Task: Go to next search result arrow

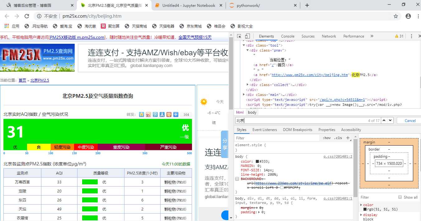Action: (x=391, y=120)
